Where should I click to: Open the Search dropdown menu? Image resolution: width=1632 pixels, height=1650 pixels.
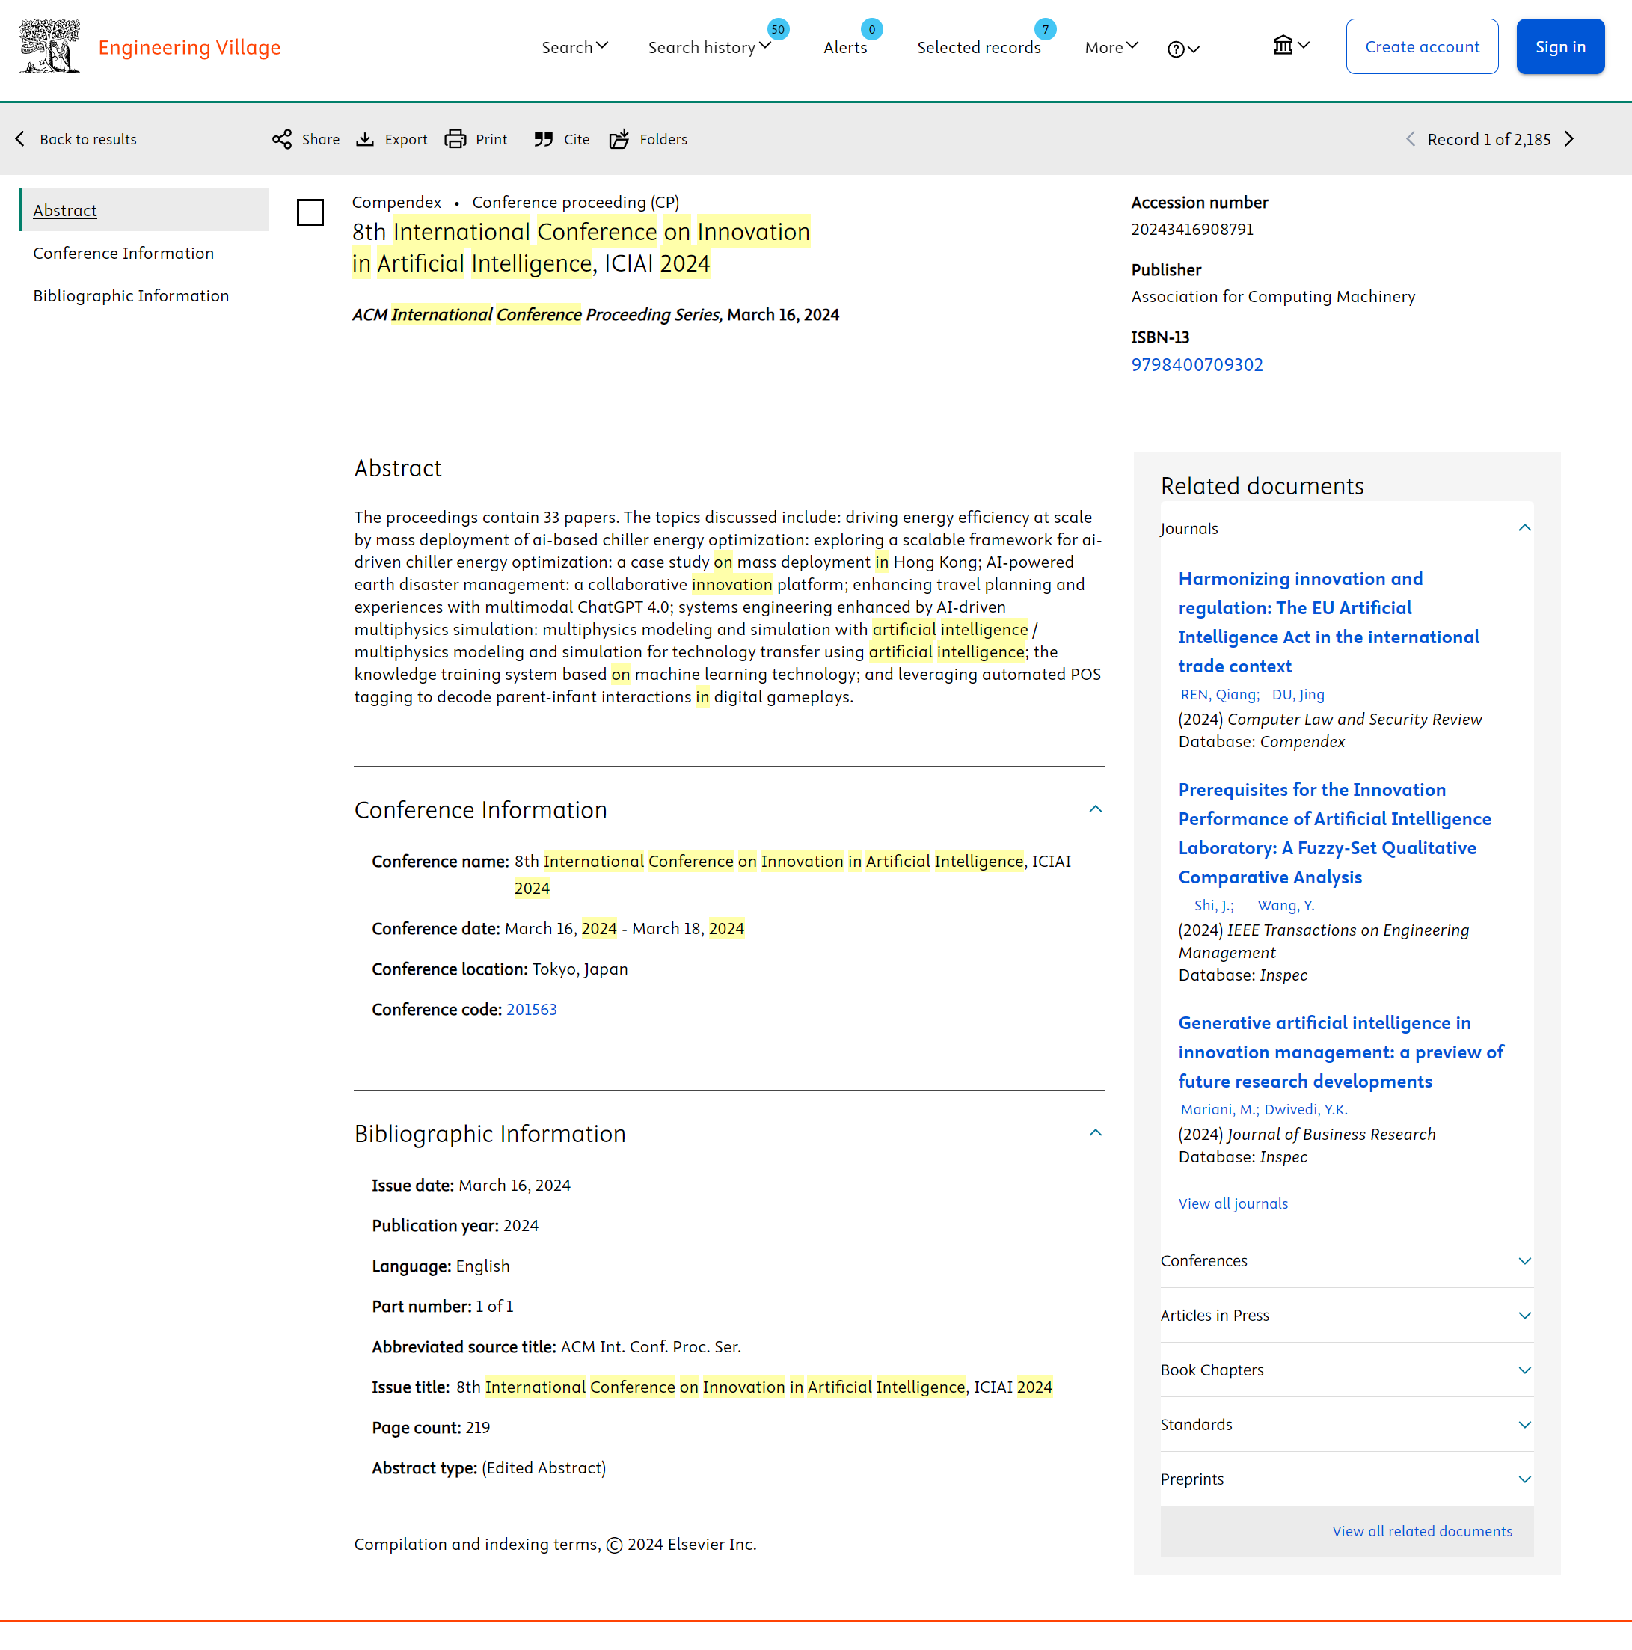574,47
